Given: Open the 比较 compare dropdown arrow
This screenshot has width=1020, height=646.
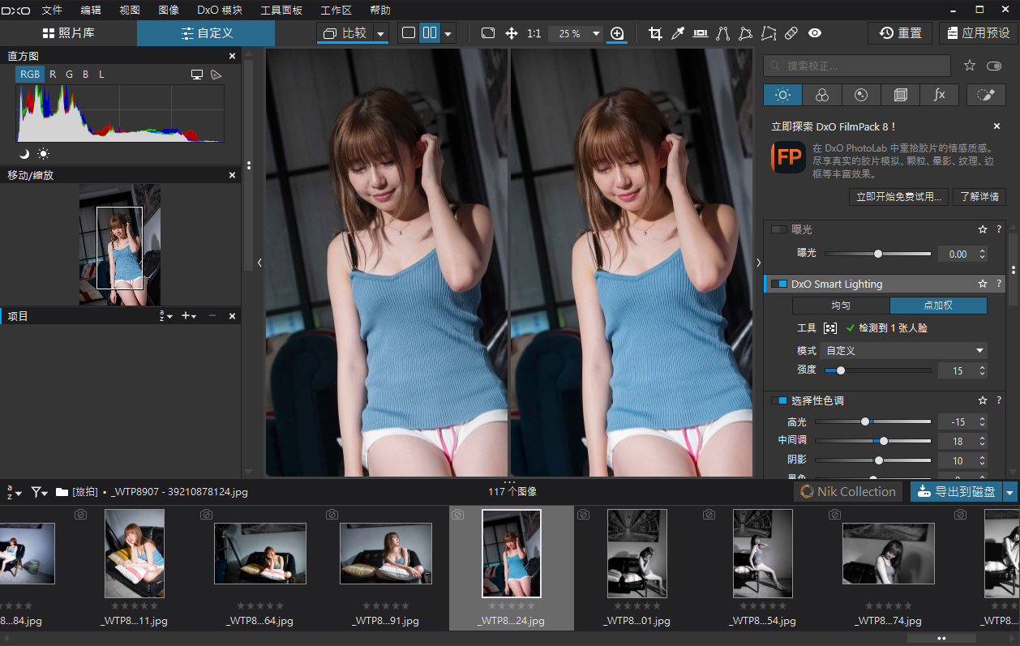Looking at the screenshot, I should 381,33.
